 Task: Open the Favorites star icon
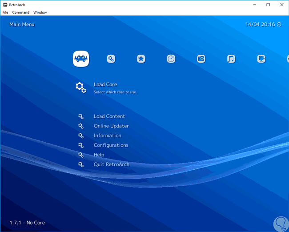(141, 59)
